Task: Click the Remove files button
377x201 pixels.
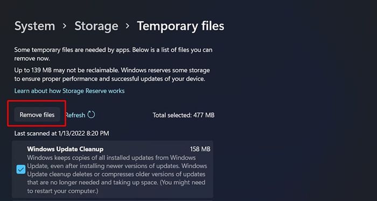Action: [37, 115]
